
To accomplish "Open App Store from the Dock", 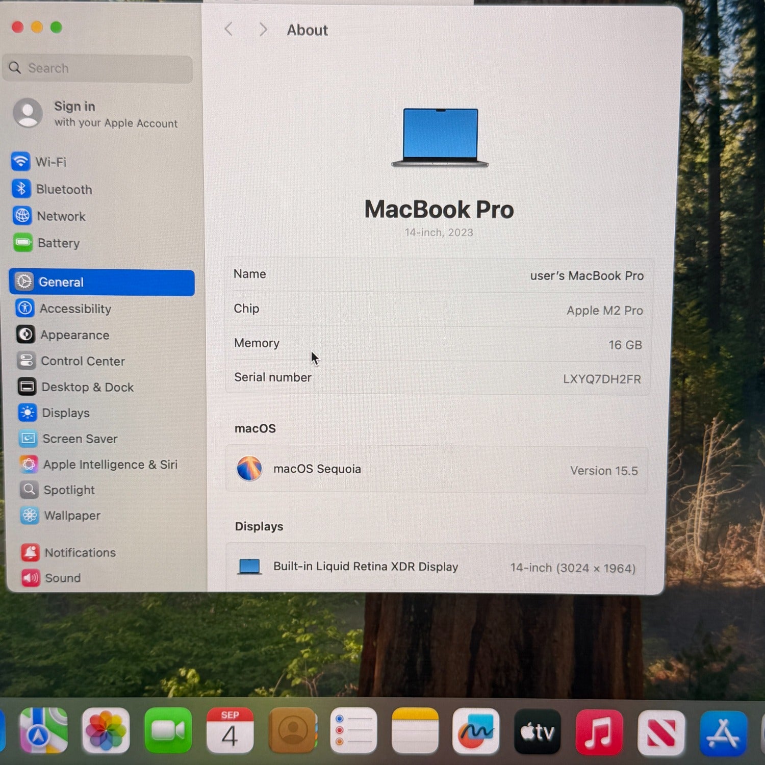I will [723, 733].
